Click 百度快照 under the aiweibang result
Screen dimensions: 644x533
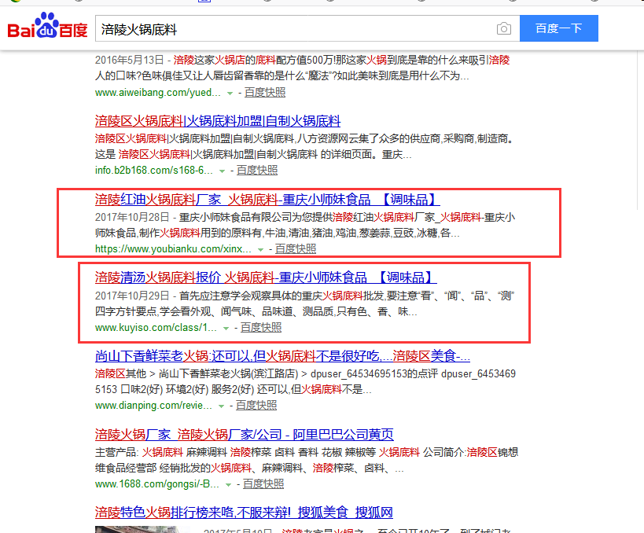(x=266, y=92)
